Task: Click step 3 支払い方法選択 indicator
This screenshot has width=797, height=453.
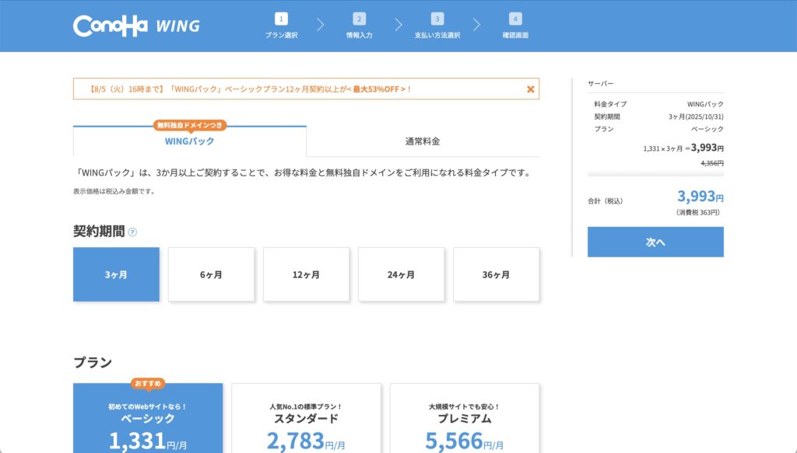Action: coord(437,26)
